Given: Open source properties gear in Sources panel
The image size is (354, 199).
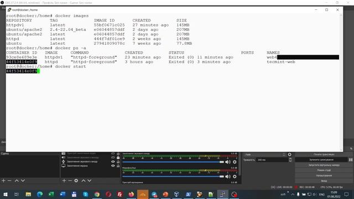Looking at the screenshot, I should 76,181.
